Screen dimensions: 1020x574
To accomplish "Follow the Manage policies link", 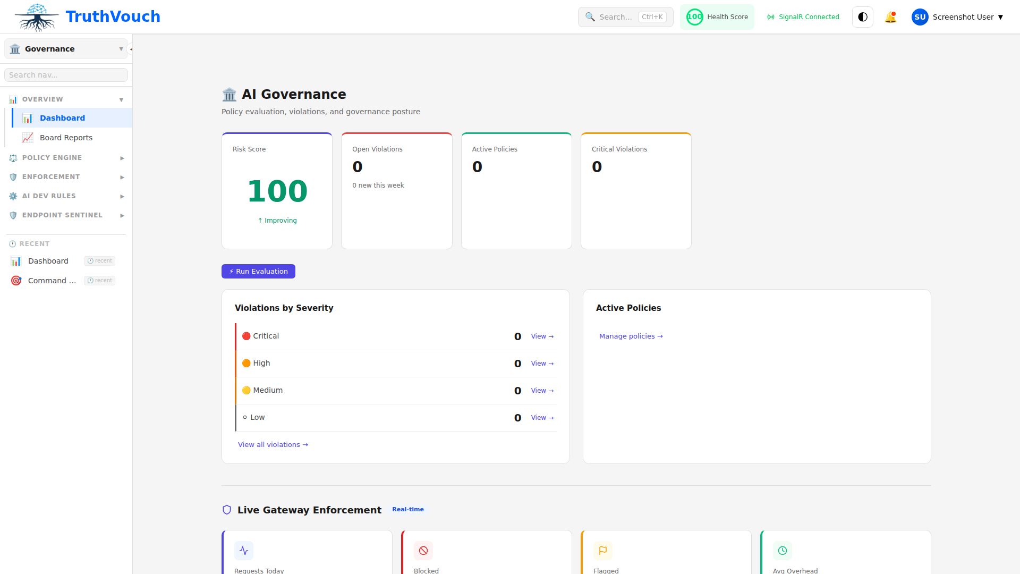I will click(631, 336).
